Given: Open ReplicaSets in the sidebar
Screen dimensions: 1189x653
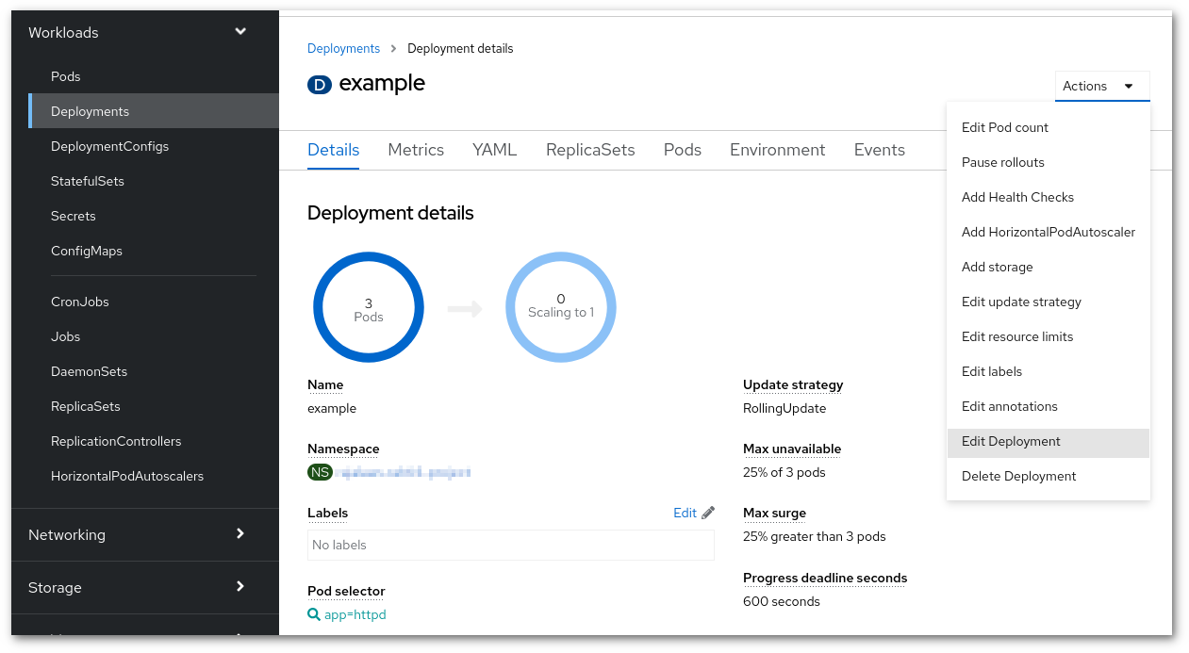Looking at the screenshot, I should [86, 406].
